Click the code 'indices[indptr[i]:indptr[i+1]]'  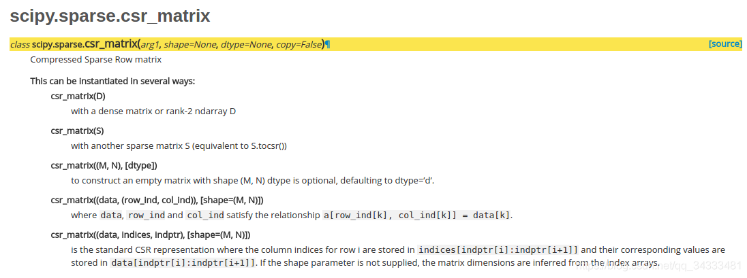pos(498,250)
